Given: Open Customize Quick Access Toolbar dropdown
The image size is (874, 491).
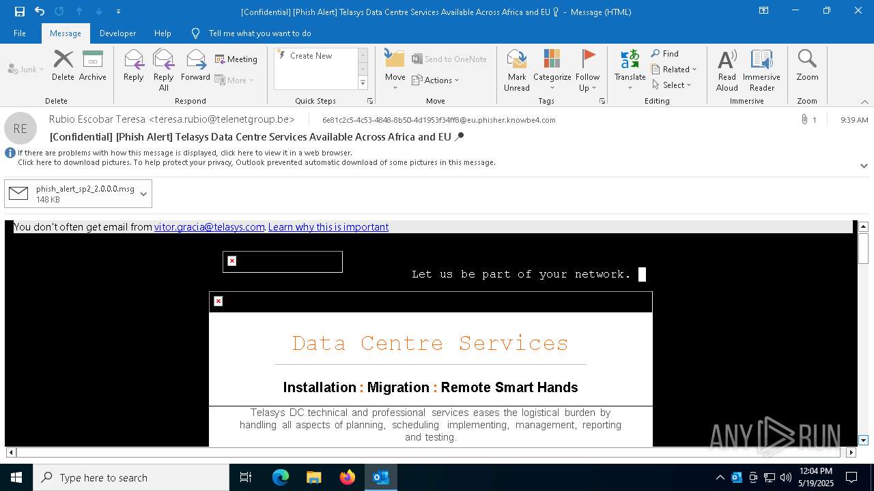Looking at the screenshot, I should 118,12.
